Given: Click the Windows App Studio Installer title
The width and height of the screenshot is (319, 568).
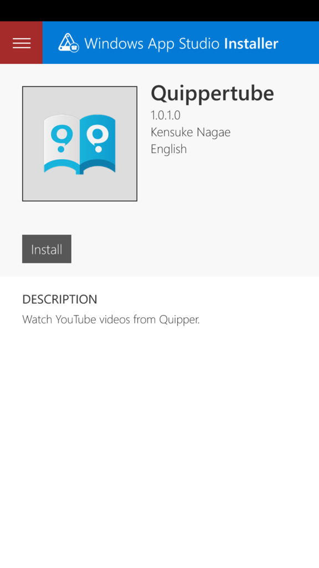Looking at the screenshot, I should (181, 43).
